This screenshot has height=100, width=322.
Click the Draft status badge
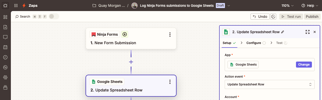[x=220, y=6]
